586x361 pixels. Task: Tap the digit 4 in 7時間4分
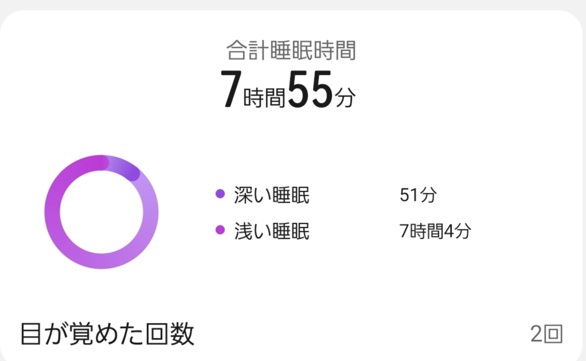click(449, 231)
